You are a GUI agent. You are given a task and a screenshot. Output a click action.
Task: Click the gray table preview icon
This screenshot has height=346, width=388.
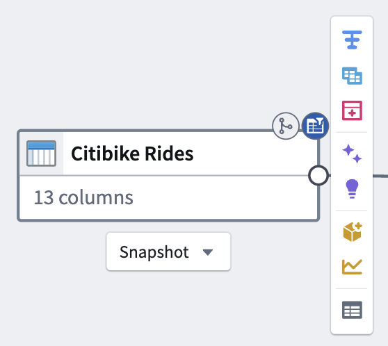tap(352, 310)
